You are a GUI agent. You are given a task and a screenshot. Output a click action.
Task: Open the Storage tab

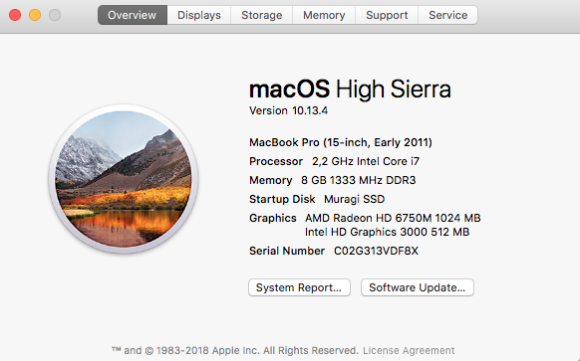[x=261, y=15]
